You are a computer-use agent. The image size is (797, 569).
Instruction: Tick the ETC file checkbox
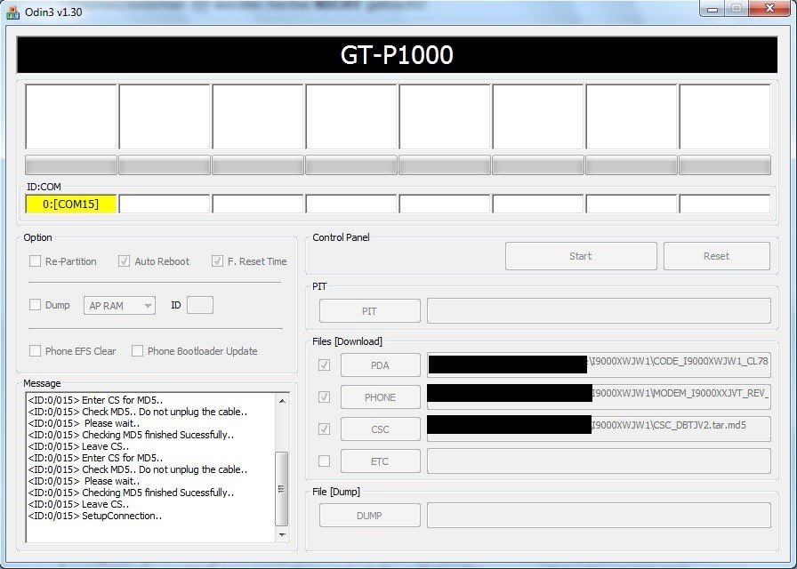tap(324, 461)
